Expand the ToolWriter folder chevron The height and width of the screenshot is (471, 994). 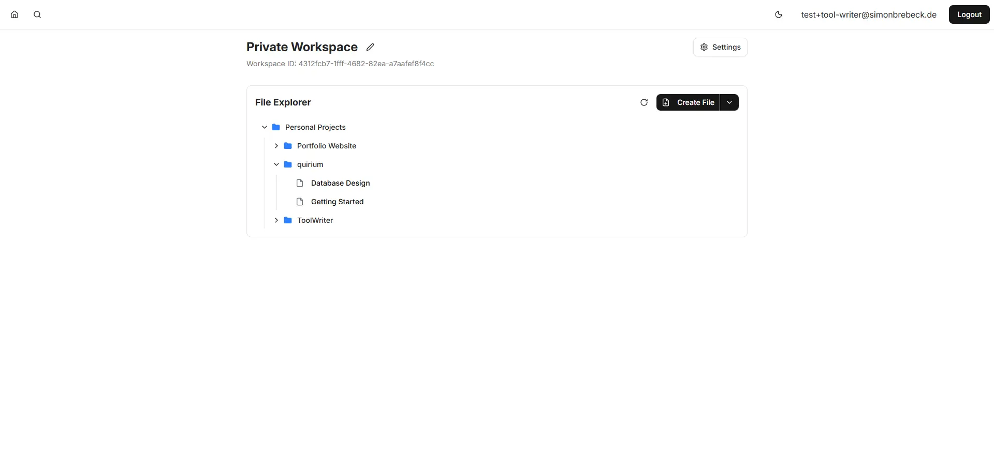276,220
